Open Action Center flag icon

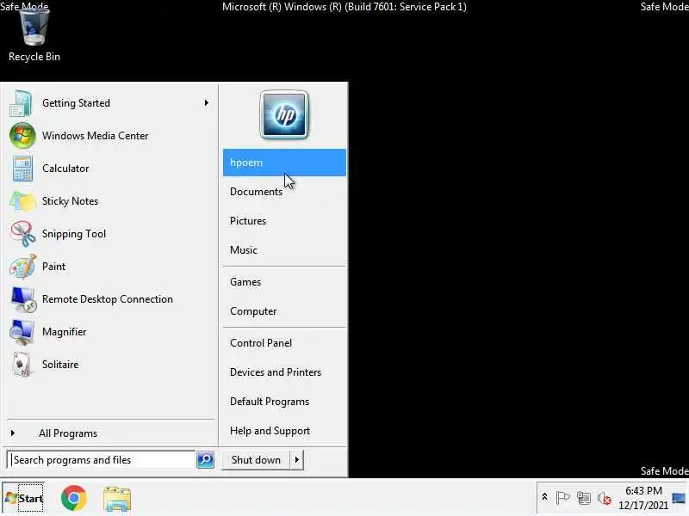click(x=562, y=498)
